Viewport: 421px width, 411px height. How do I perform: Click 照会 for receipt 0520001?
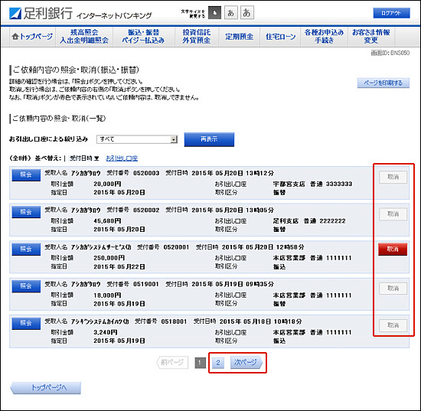[x=26, y=249]
